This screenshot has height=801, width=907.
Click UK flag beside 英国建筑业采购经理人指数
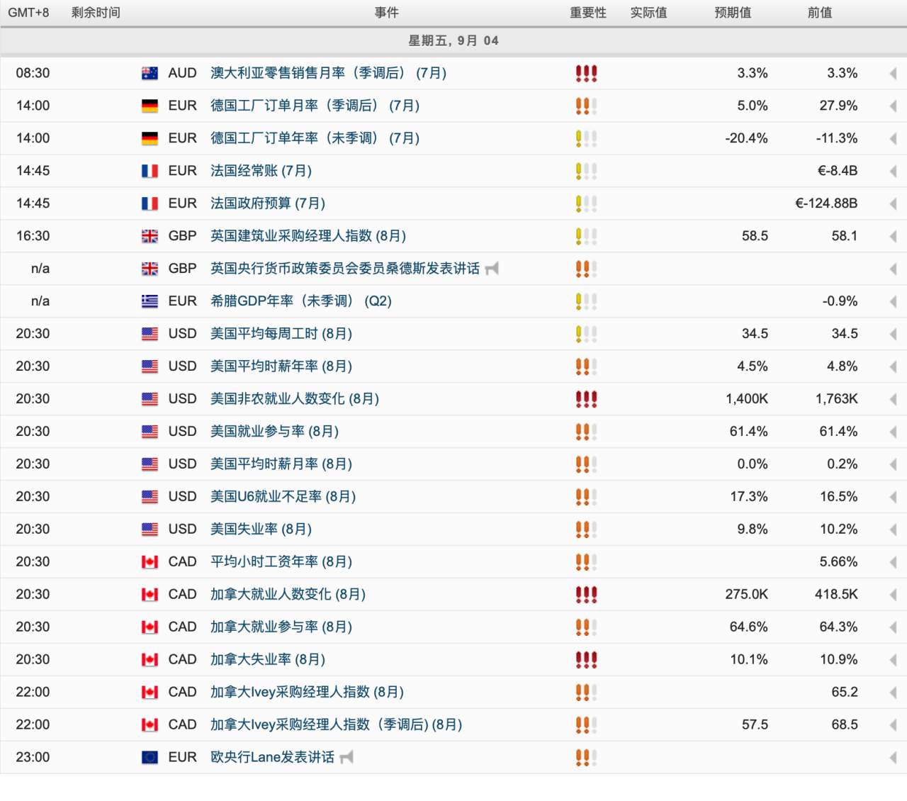[x=150, y=236]
